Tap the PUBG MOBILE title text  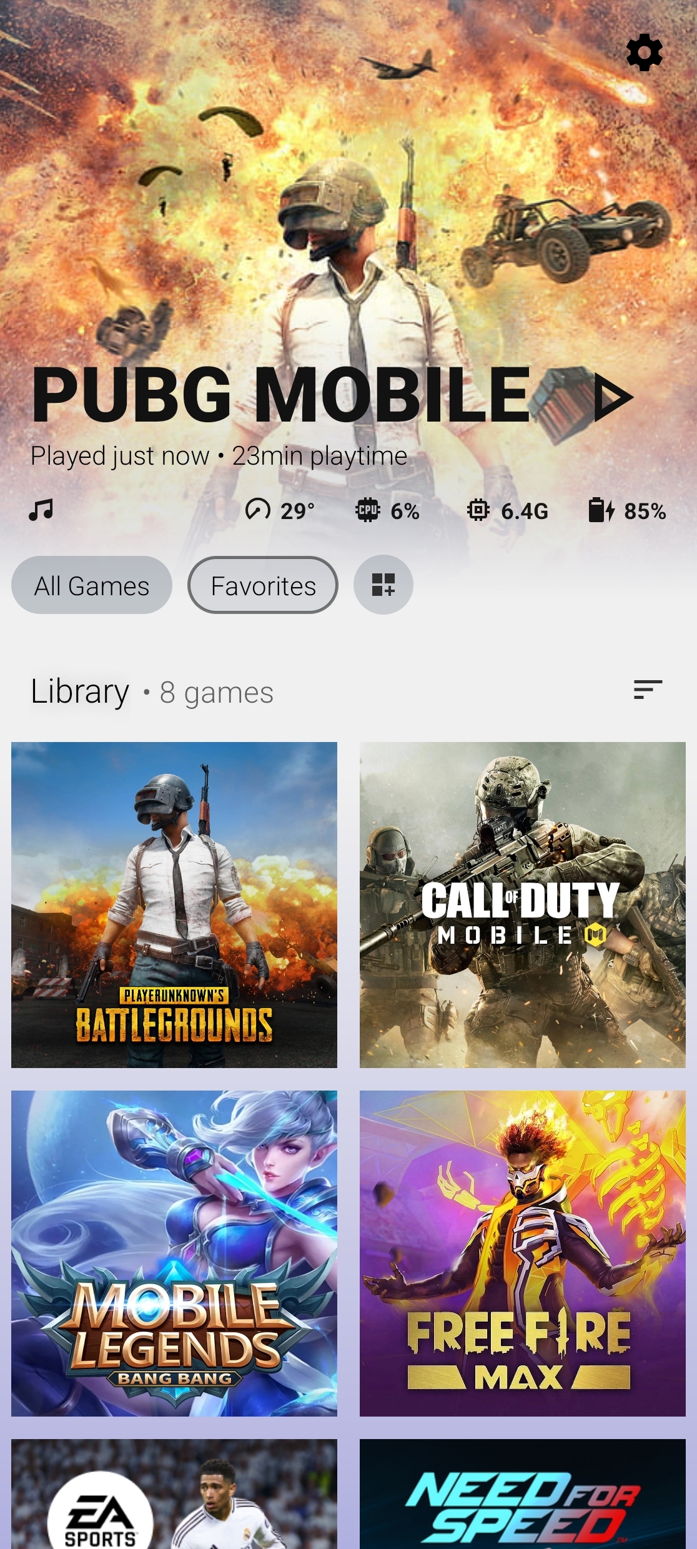(281, 395)
